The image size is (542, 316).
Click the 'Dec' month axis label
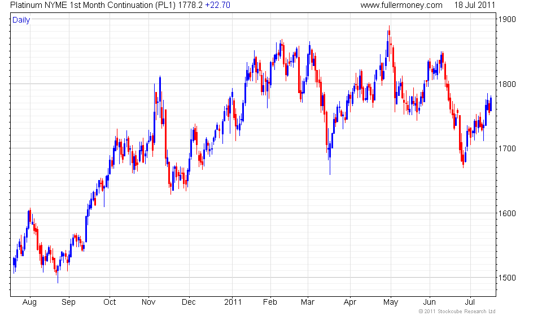click(189, 302)
